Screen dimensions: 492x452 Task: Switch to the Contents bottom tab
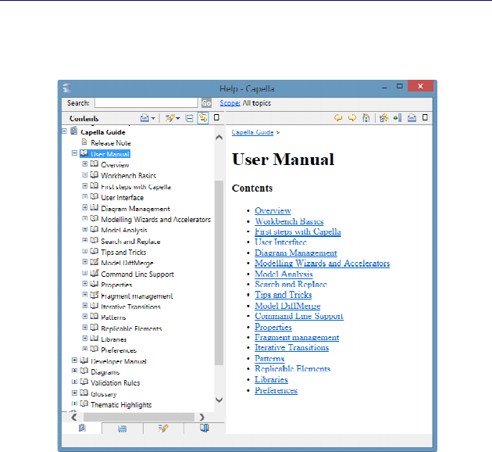(82, 428)
